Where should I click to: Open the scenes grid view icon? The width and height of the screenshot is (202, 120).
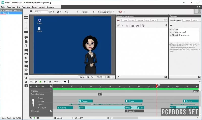[x=26, y=17]
